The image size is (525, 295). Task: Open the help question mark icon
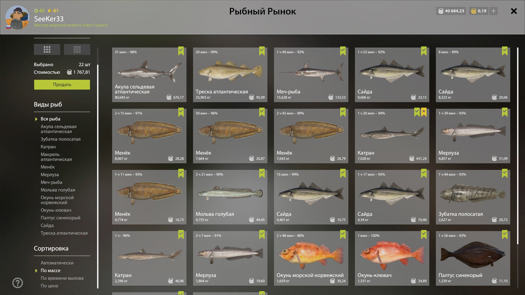(x=17, y=283)
